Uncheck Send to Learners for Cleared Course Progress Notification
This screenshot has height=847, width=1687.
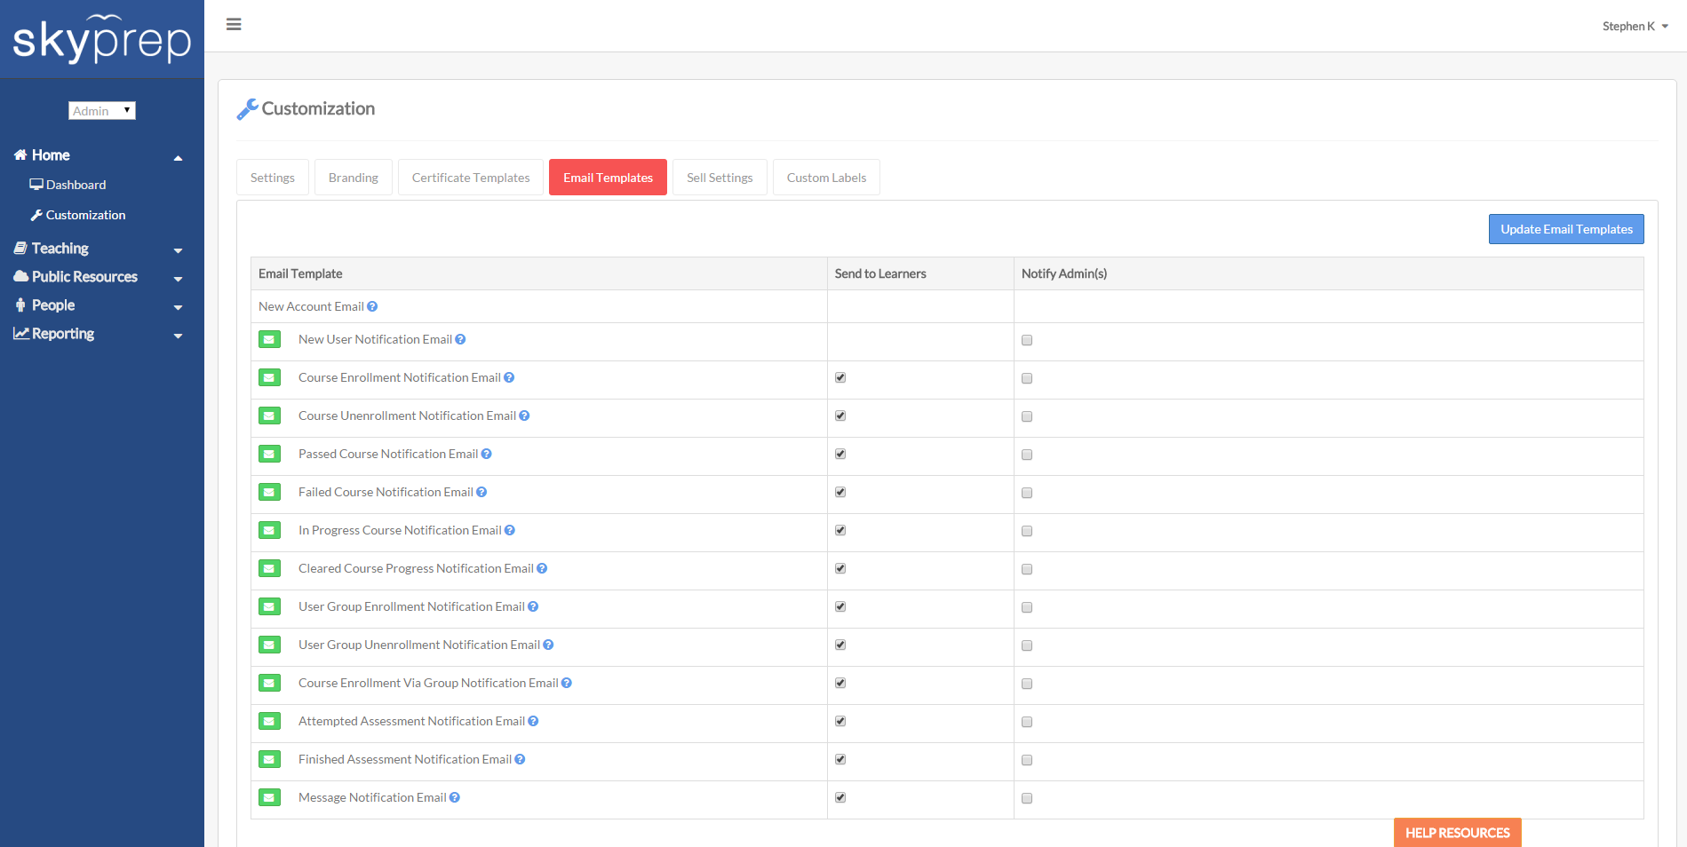tap(840, 568)
